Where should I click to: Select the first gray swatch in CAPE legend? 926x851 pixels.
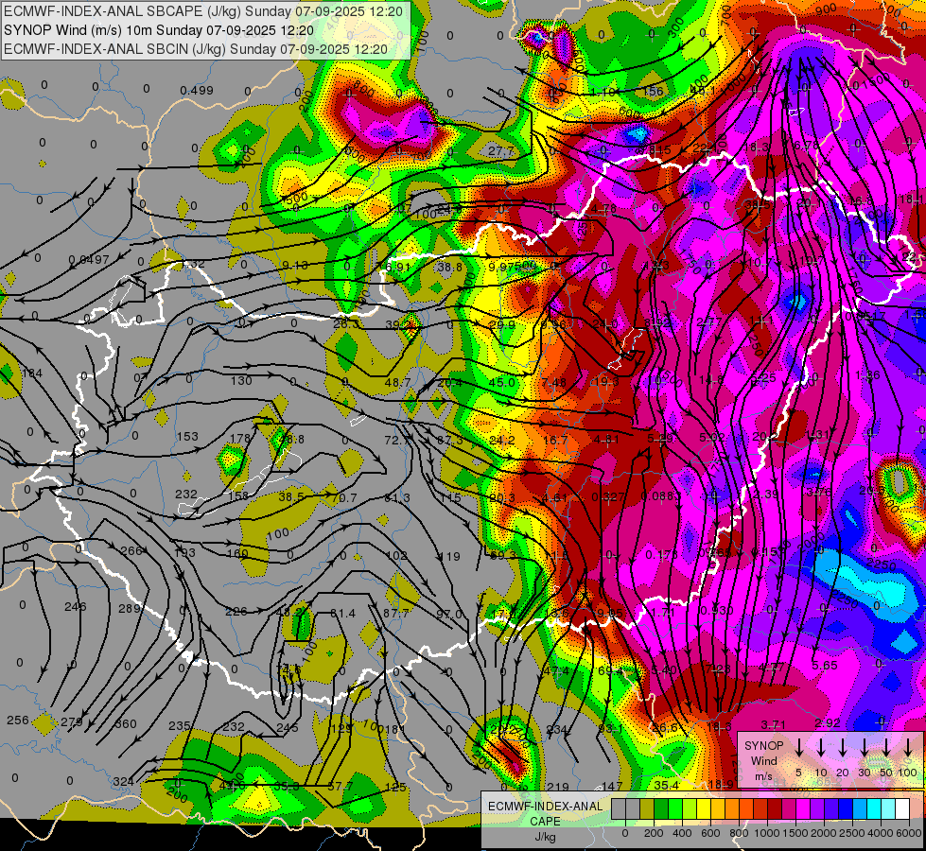tap(619, 809)
